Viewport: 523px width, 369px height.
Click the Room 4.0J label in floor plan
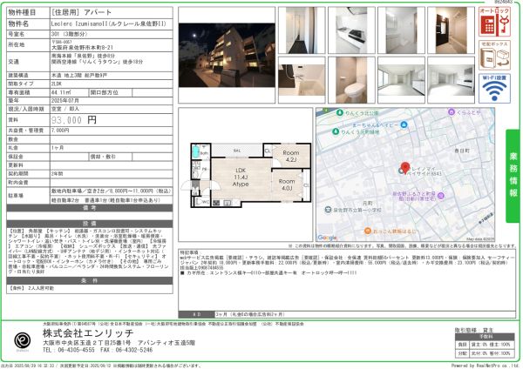click(287, 184)
